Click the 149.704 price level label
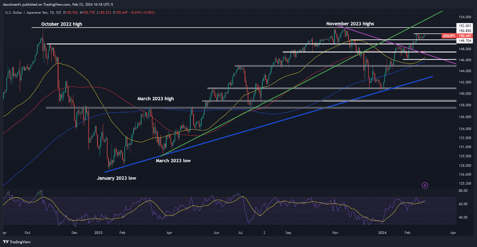Image resolution: width=477 pixels, height=247 pixels. (x=465, y=41)
